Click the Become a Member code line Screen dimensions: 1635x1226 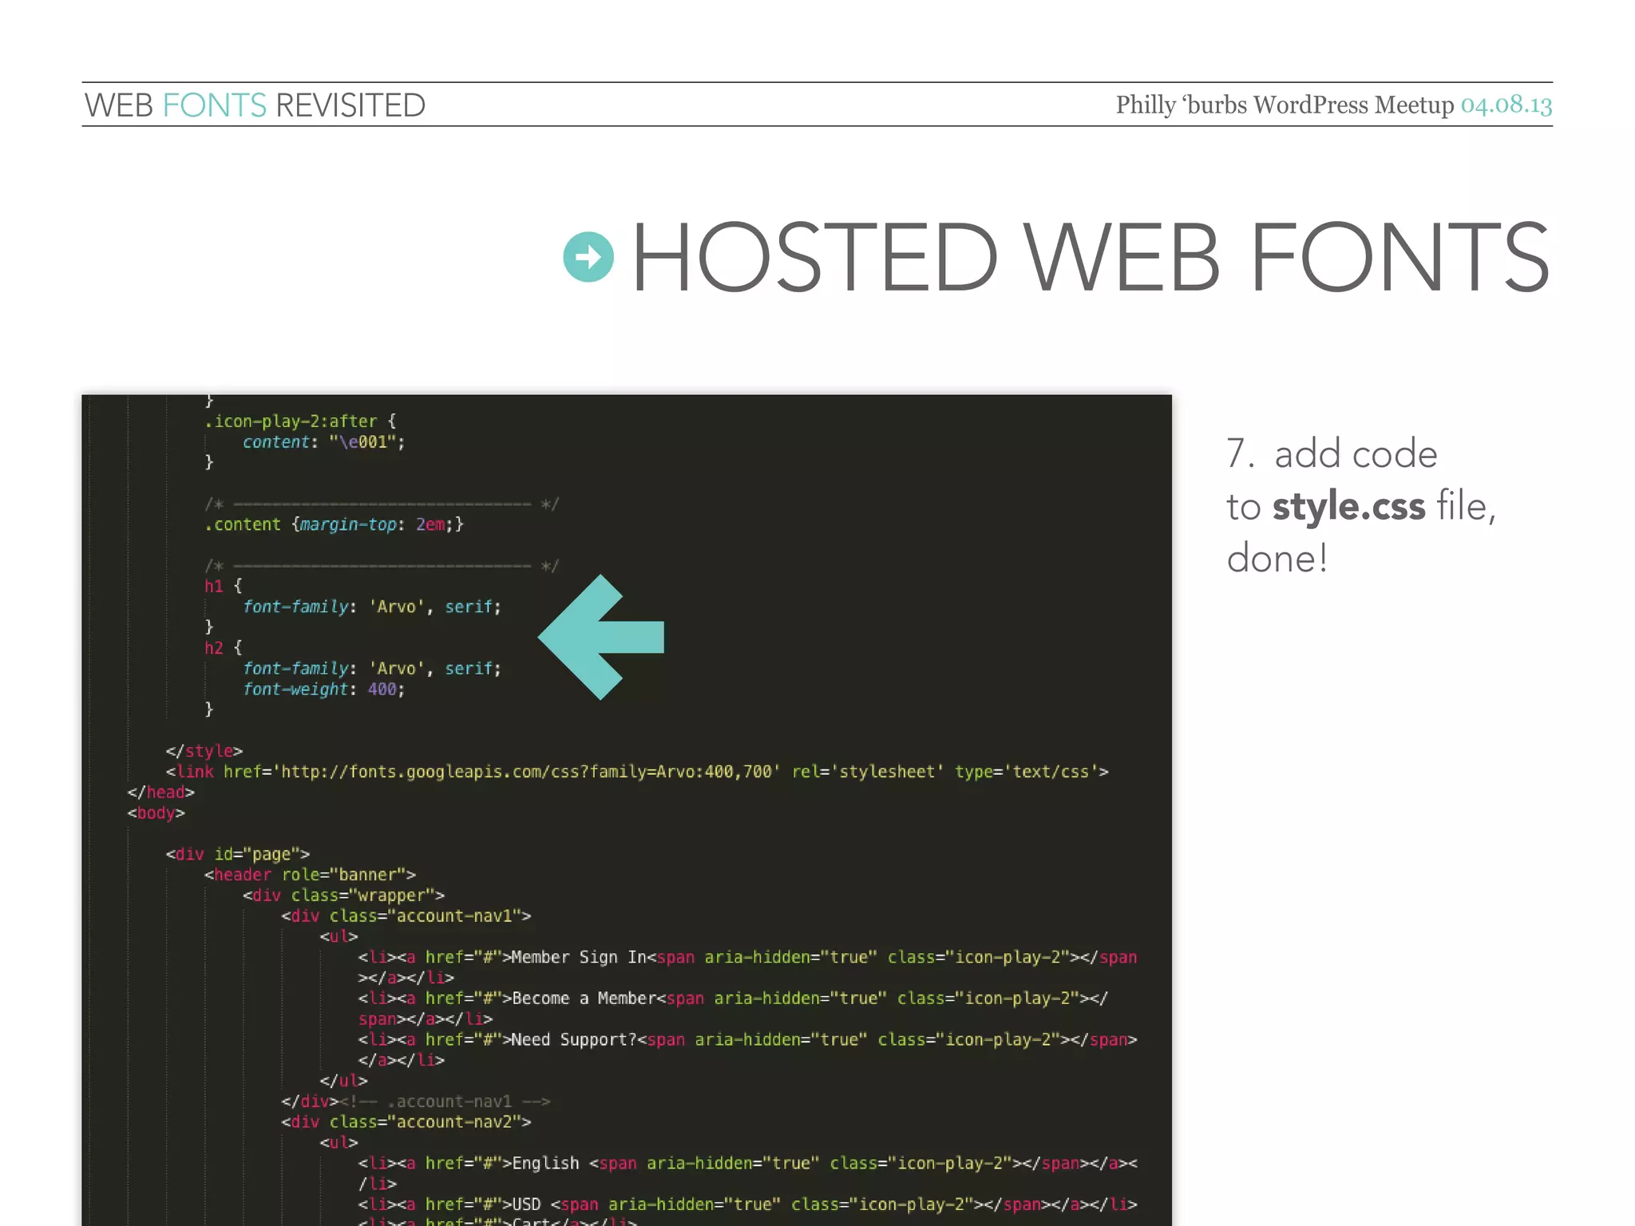[733, 1008]
